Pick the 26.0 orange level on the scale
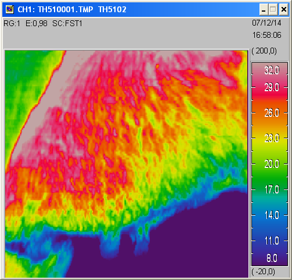Viewport: 292px width, 280px height. point(272,113)
